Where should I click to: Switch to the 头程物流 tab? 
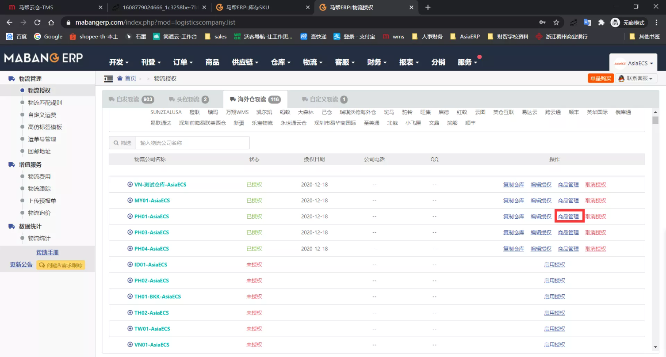tap(189, 99)
